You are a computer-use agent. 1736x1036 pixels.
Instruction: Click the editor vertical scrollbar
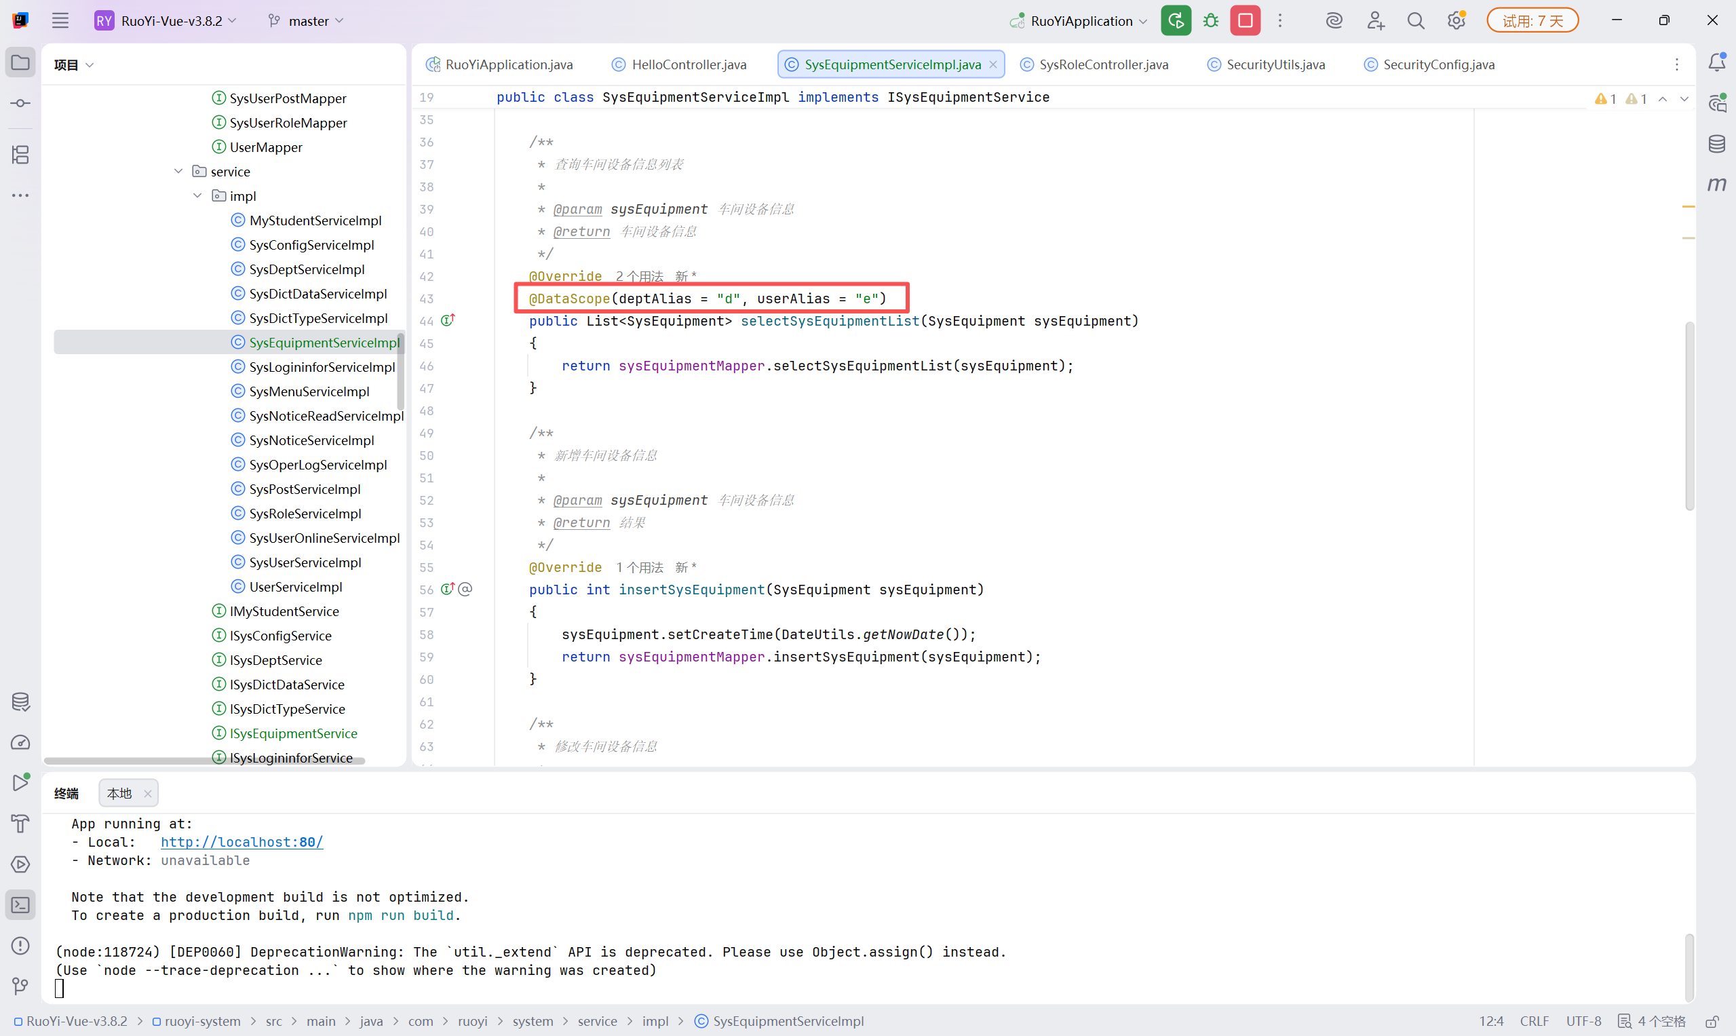pyautogui.click(x=1689, y=415)
